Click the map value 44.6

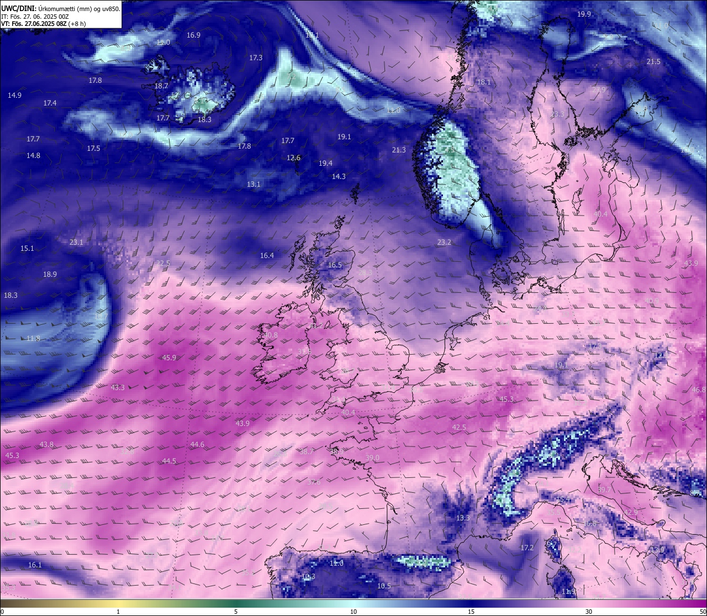tap(197, 445)
